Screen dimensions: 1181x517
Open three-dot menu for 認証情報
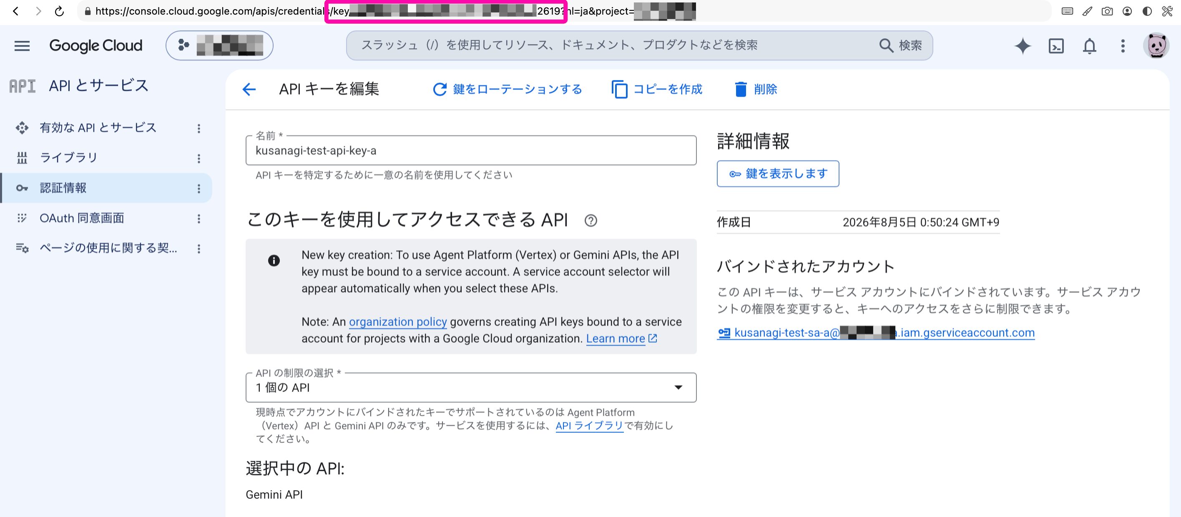click(x=199, y=188)
